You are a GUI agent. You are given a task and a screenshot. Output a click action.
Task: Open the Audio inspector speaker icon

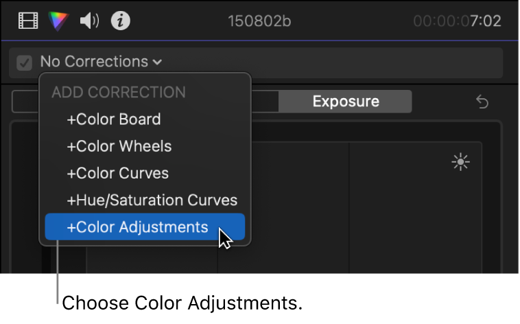tap(89, 21)
